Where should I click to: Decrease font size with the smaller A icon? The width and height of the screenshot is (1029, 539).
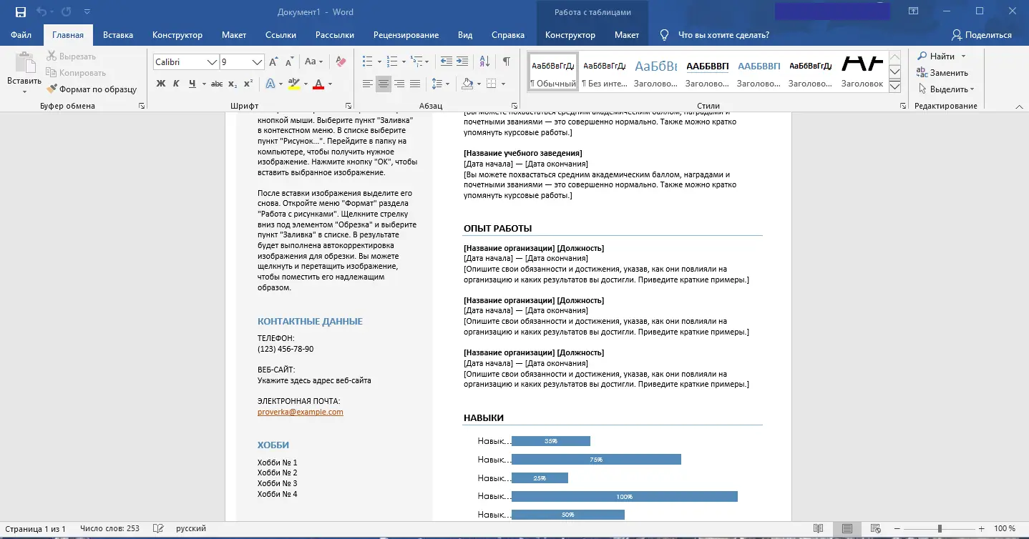click(289, 62)
